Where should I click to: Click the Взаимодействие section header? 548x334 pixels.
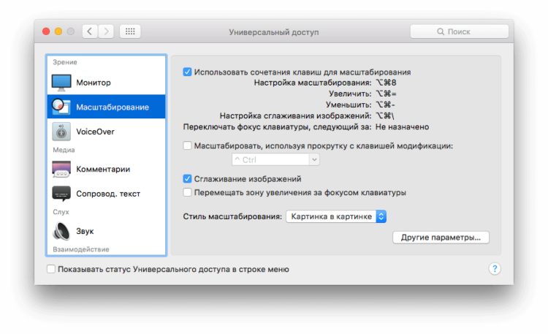(80, 249)
